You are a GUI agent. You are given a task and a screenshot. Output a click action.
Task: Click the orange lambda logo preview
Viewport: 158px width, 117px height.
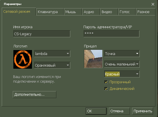[x=23, y=59]
